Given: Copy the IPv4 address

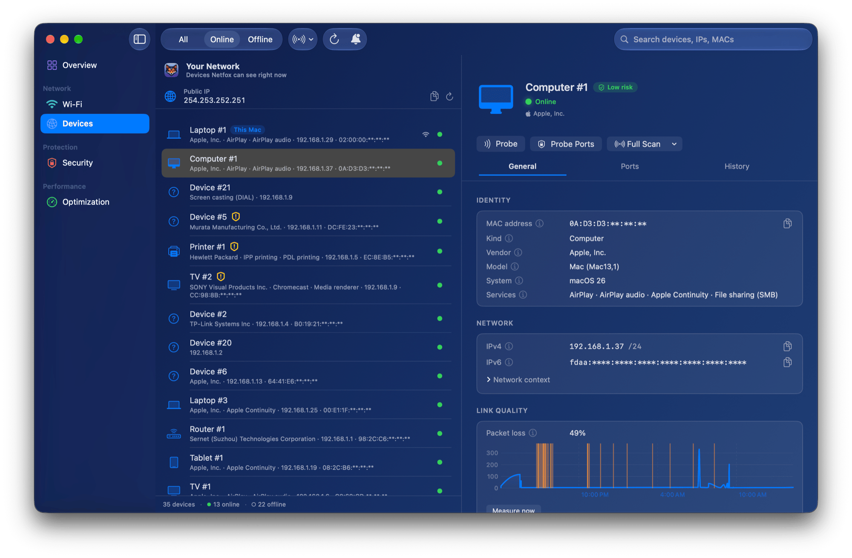Looking at the screenshot, I should point(787,346).
